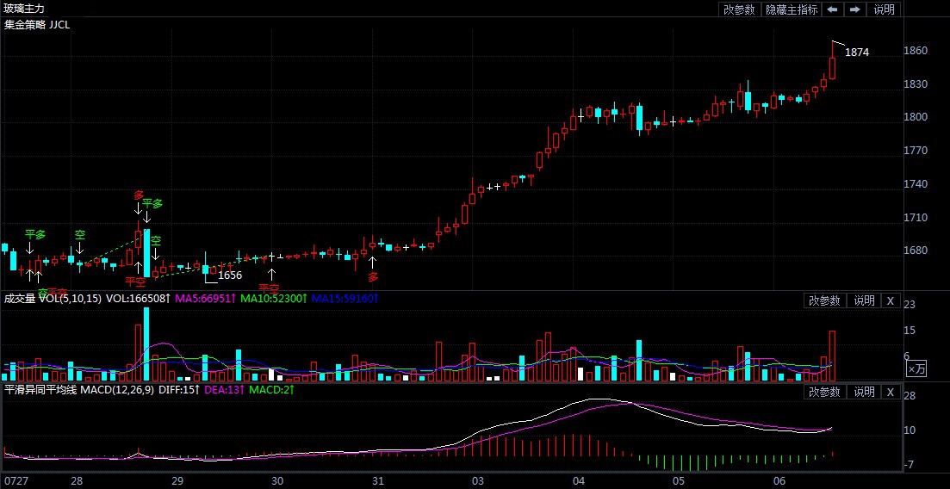Open 改参数 in the volume panel

823,300
